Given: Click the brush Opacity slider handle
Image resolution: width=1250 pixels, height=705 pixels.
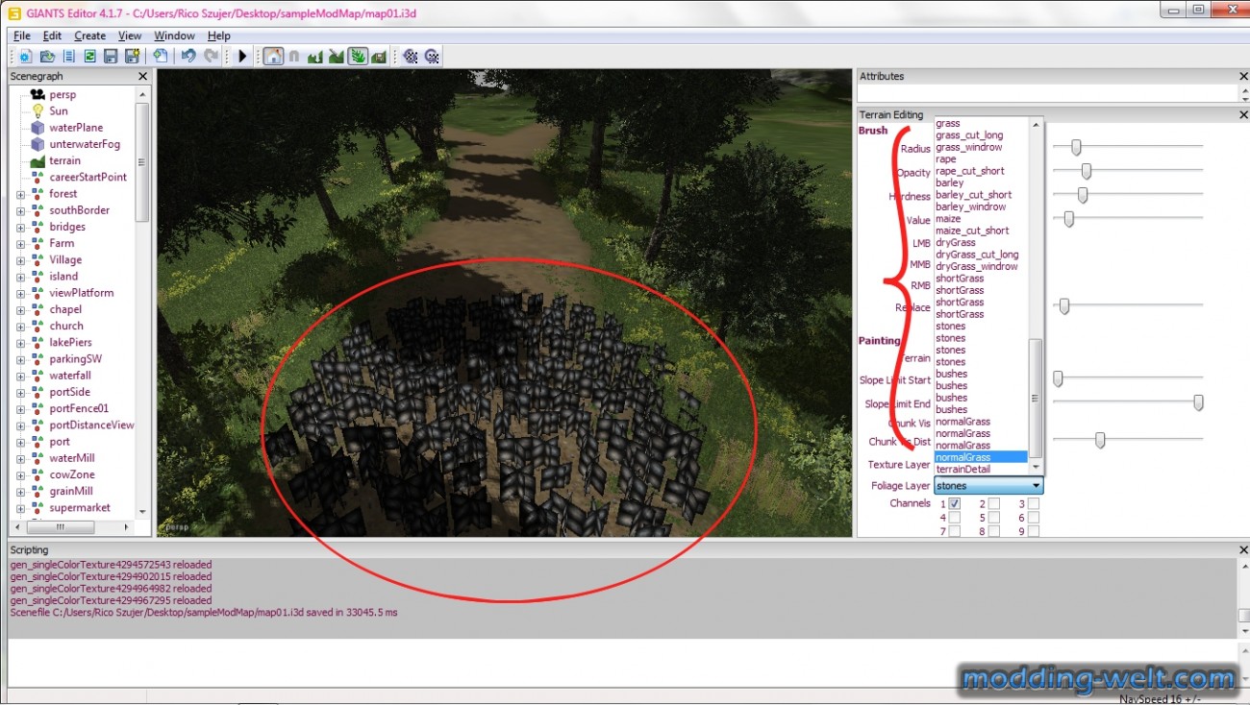Looking at the screenshot, I should tap(1086, 171).
